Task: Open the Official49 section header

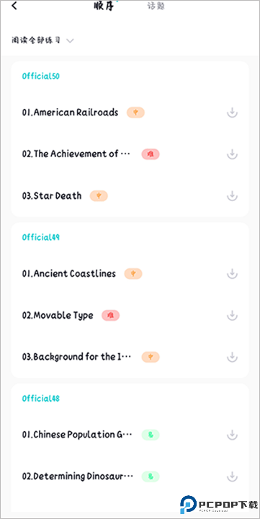Action: coord(40,237)
